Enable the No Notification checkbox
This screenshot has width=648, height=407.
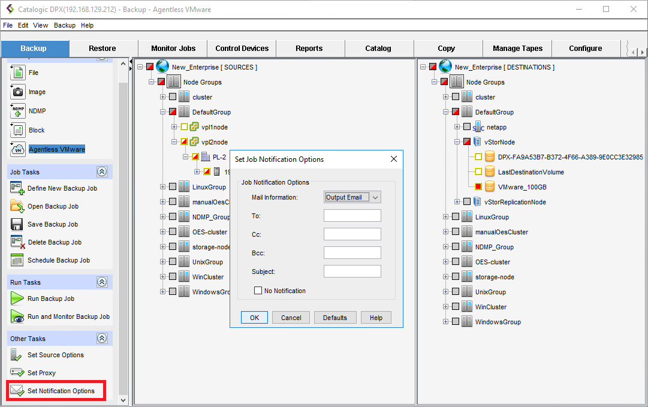click(258, 291)
